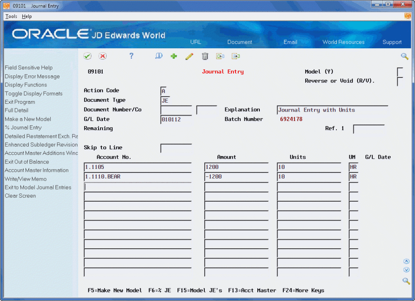
Task: Click the scroll-down arrow icon at right
Action: click(x=406, y=270)
